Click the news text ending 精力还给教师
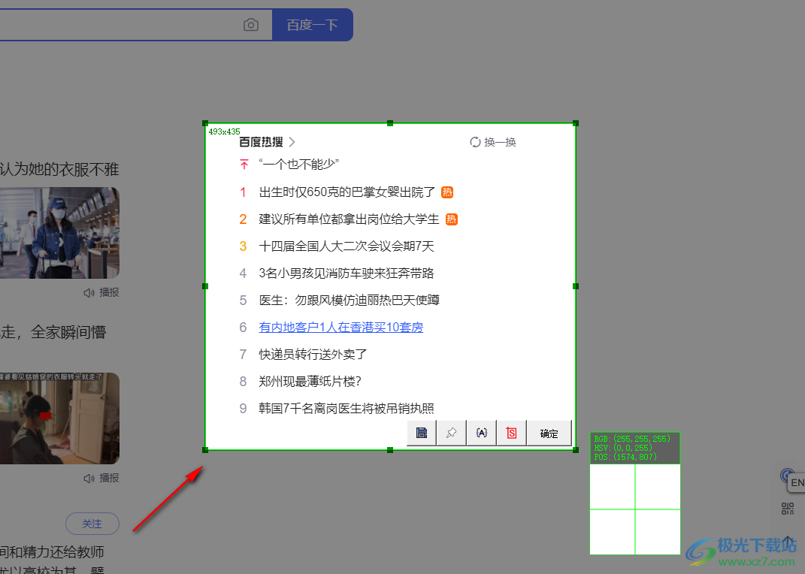805x574 pixels. [52, 552]
